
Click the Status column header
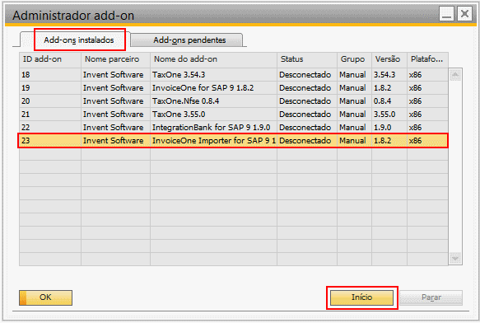[307, 59]
